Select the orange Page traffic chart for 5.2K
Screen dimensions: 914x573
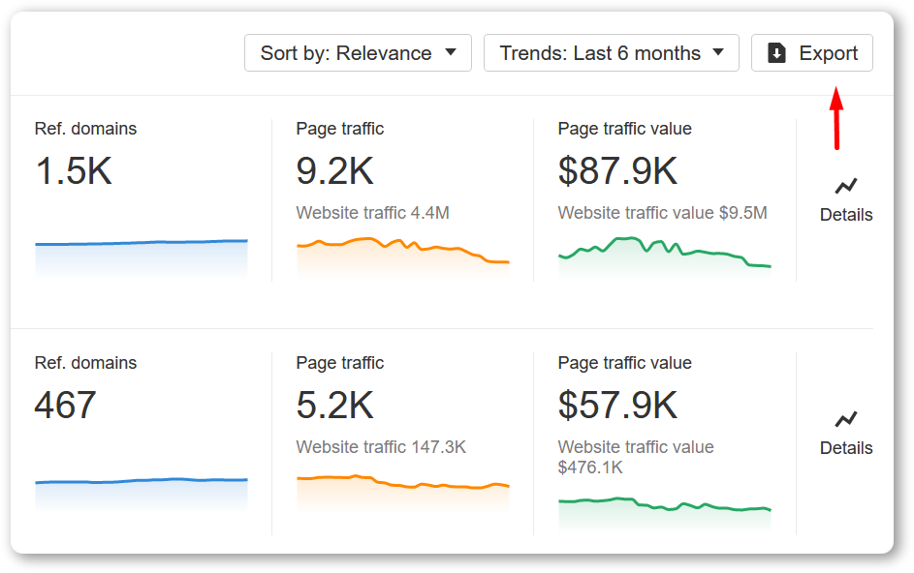coord(403,494)
